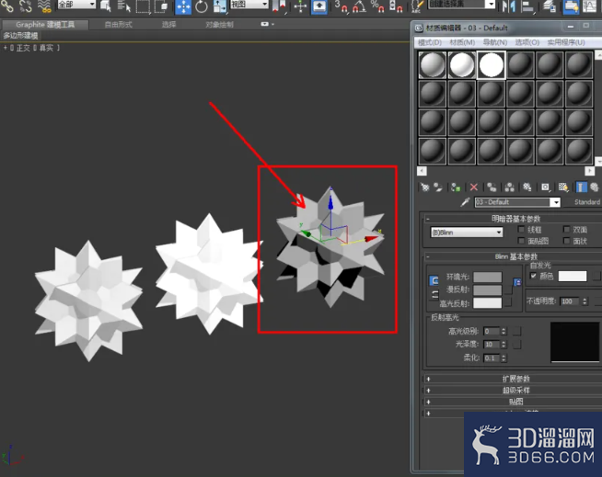Open the (B)Blinn shader type dropdown

[x=467, y=233]
